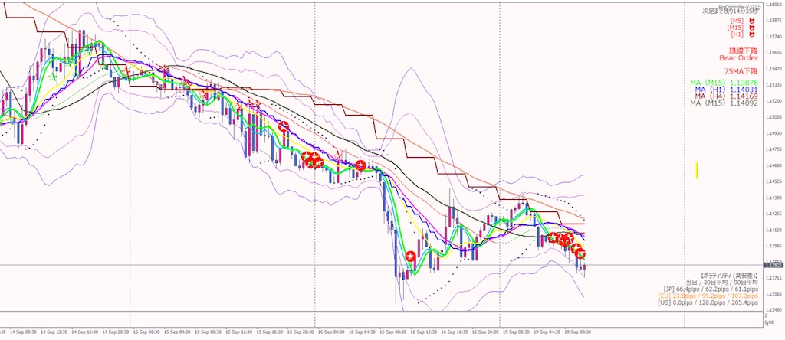Click the '75MA下降' status label
This screenshot has height=340, width=785.
coord(741,71)
